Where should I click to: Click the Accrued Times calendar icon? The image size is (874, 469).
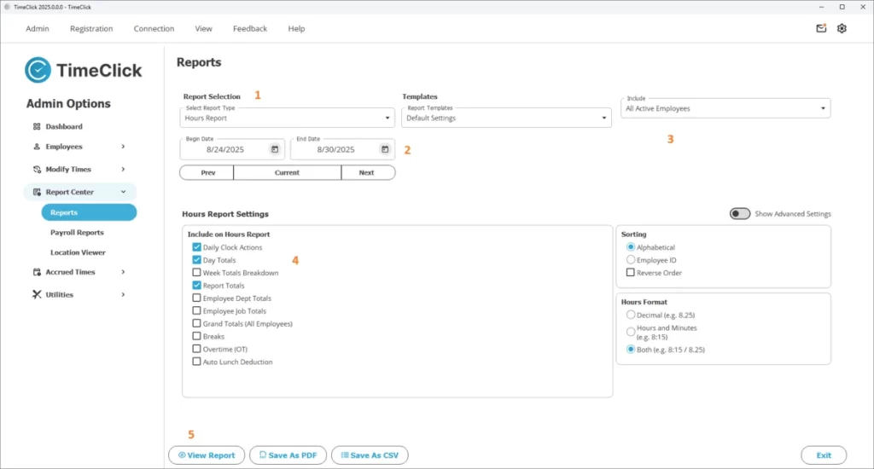pyautogui.click(x=37, y=273)
